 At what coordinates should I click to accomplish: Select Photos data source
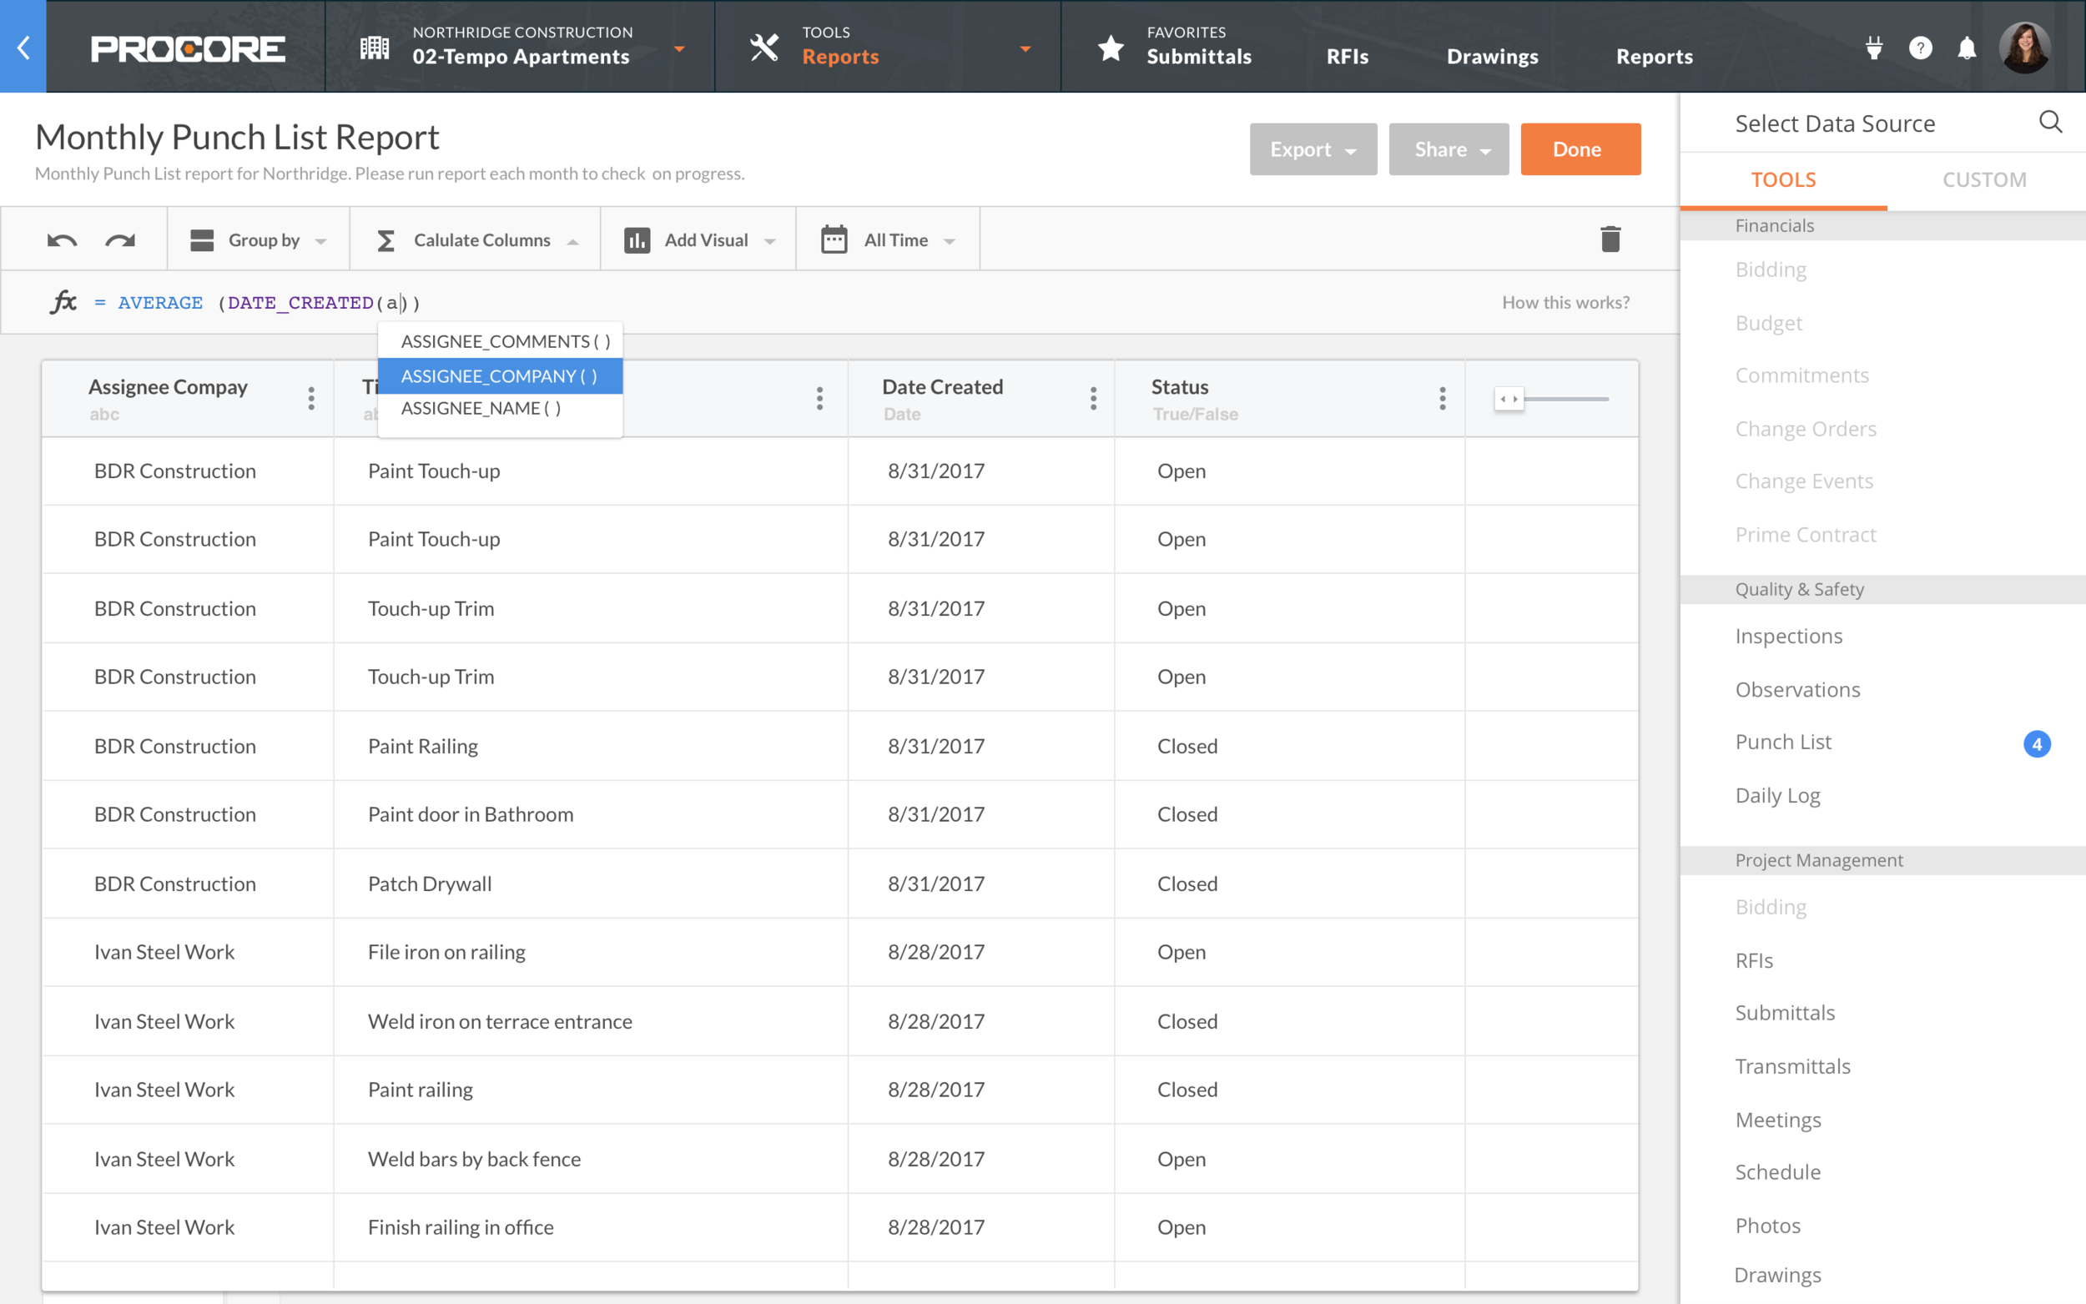[x=1767, y=1226]
